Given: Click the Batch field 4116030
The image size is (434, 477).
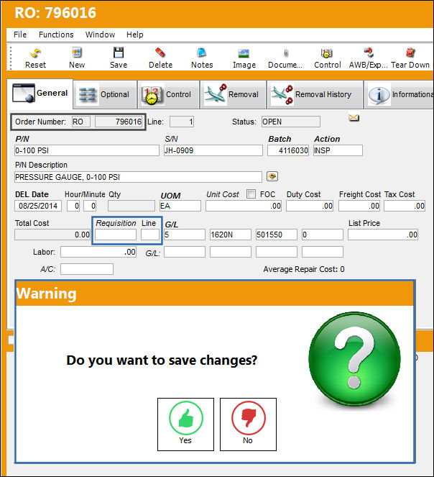Looking at the screenshot, I should [288, 150].
